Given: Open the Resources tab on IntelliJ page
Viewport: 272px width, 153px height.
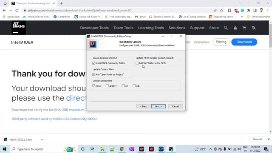Looking at the screenshot, I should (201, 42).
